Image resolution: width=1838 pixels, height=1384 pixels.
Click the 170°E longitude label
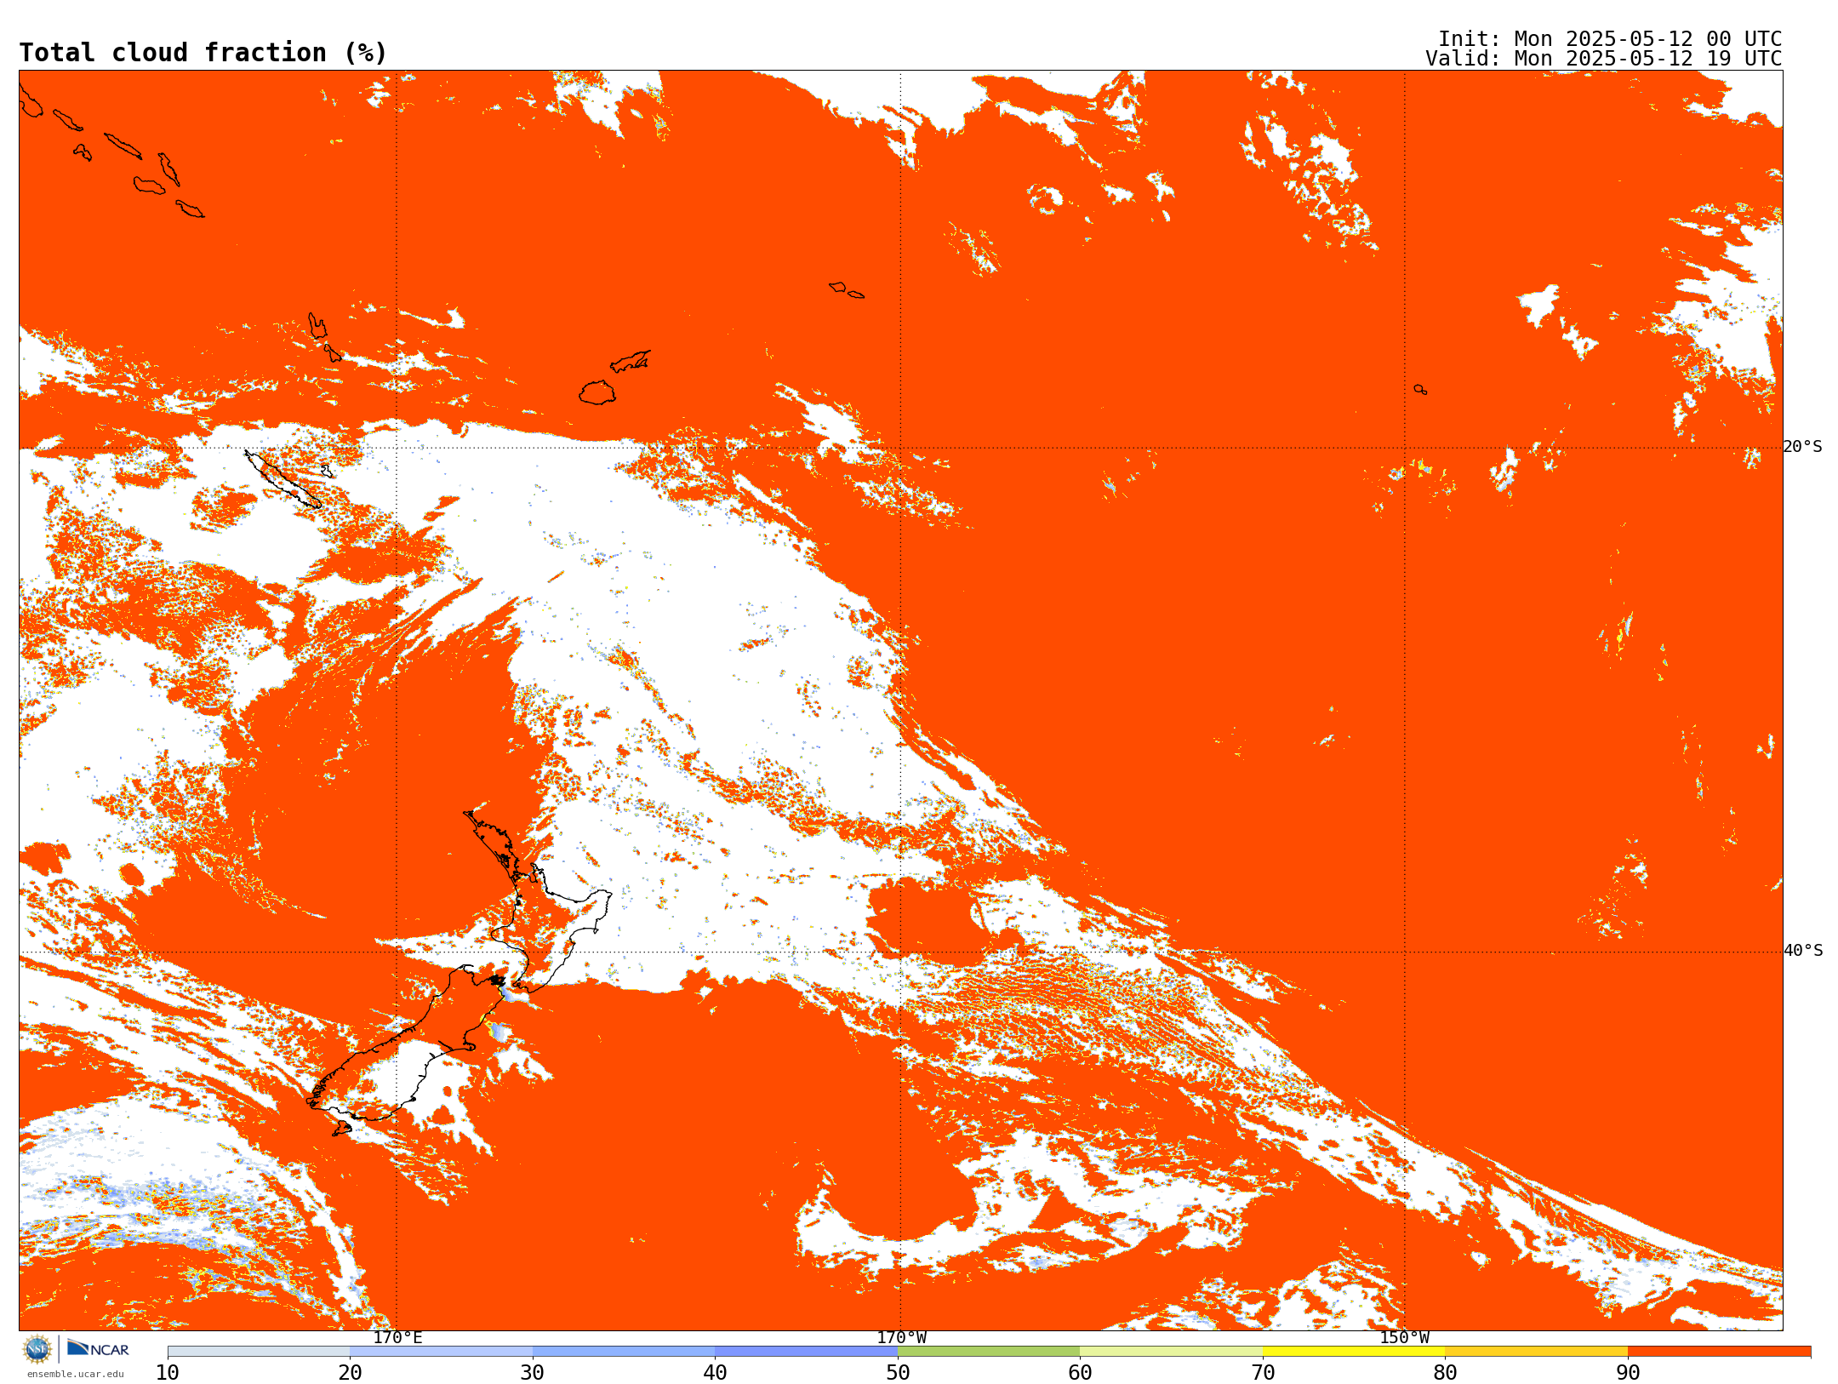point(397,1337)
